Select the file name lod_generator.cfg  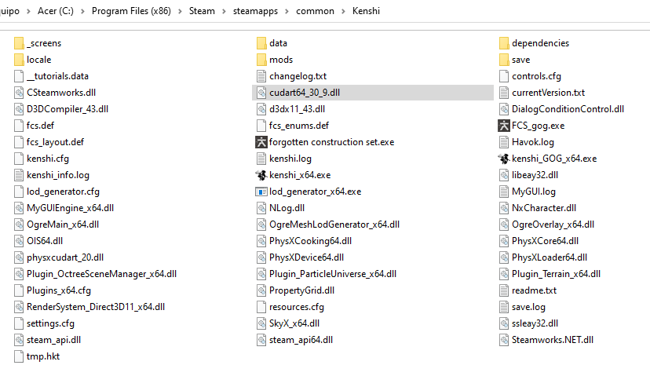(x=63, y=192)
